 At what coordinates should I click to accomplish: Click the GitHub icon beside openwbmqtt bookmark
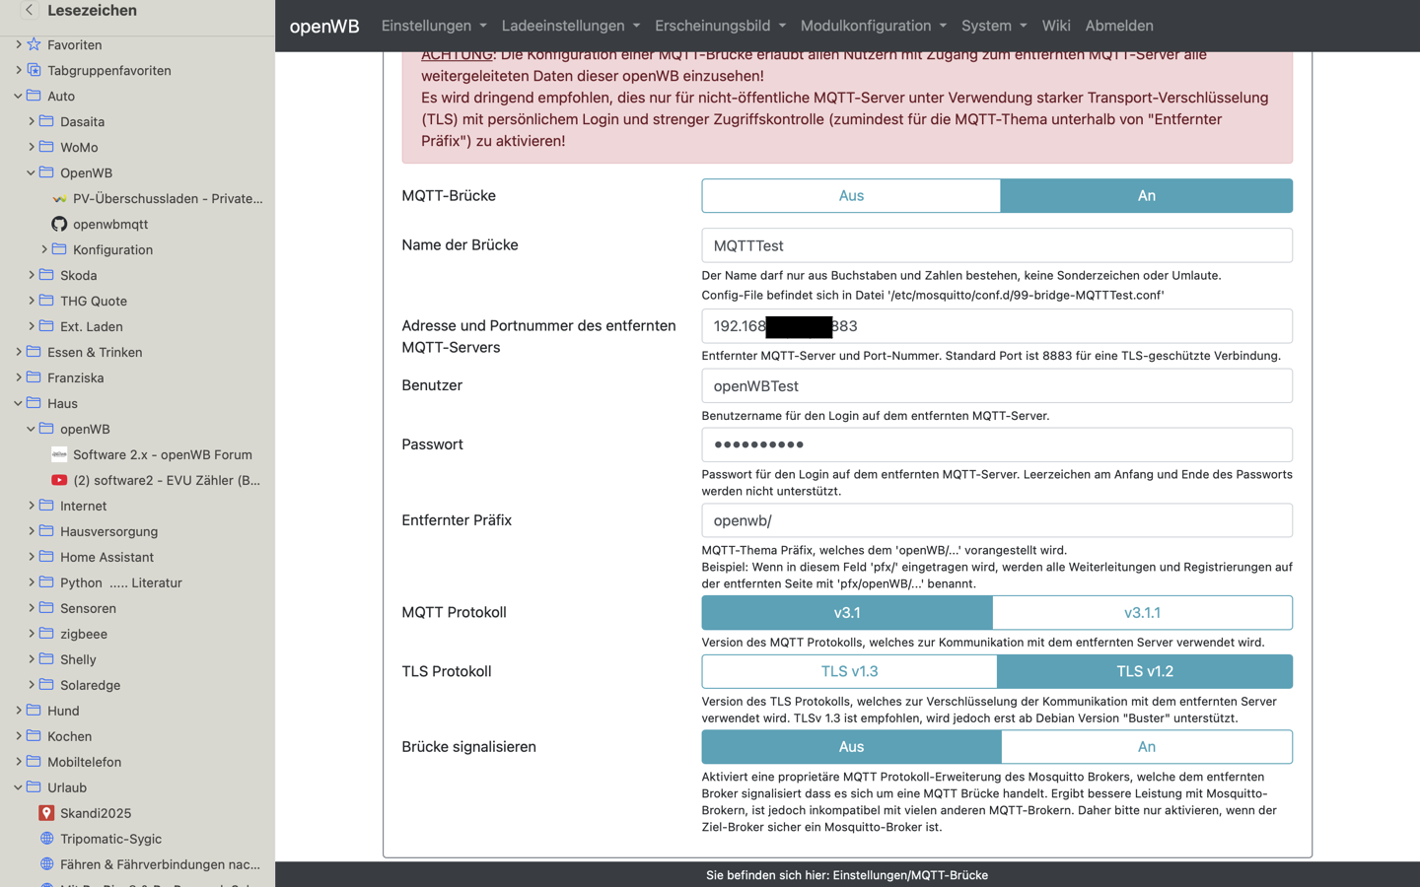coord(57,224)
